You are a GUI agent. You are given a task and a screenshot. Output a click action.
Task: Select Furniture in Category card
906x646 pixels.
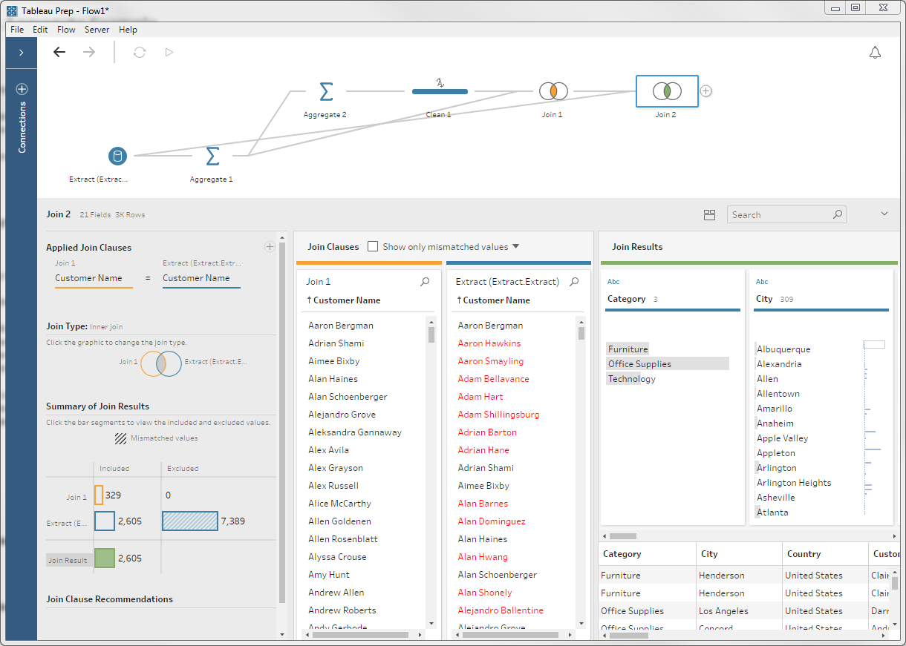pyautogui.click(x=628, y=349)
